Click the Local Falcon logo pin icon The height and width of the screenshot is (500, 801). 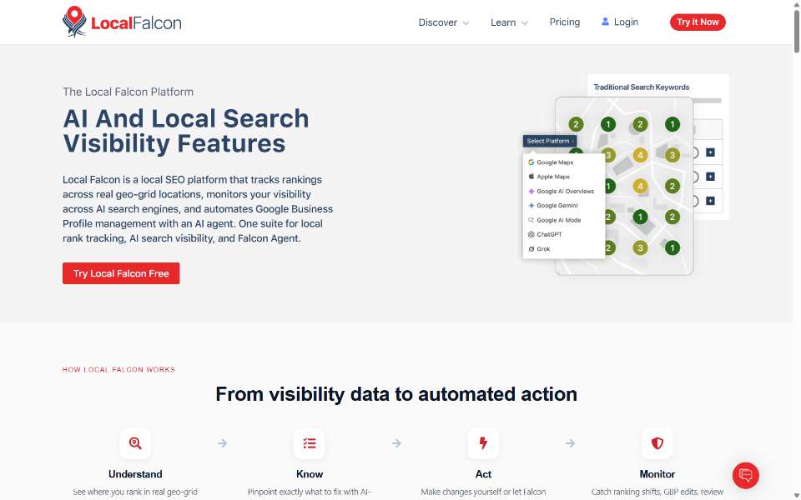point(74,22)
